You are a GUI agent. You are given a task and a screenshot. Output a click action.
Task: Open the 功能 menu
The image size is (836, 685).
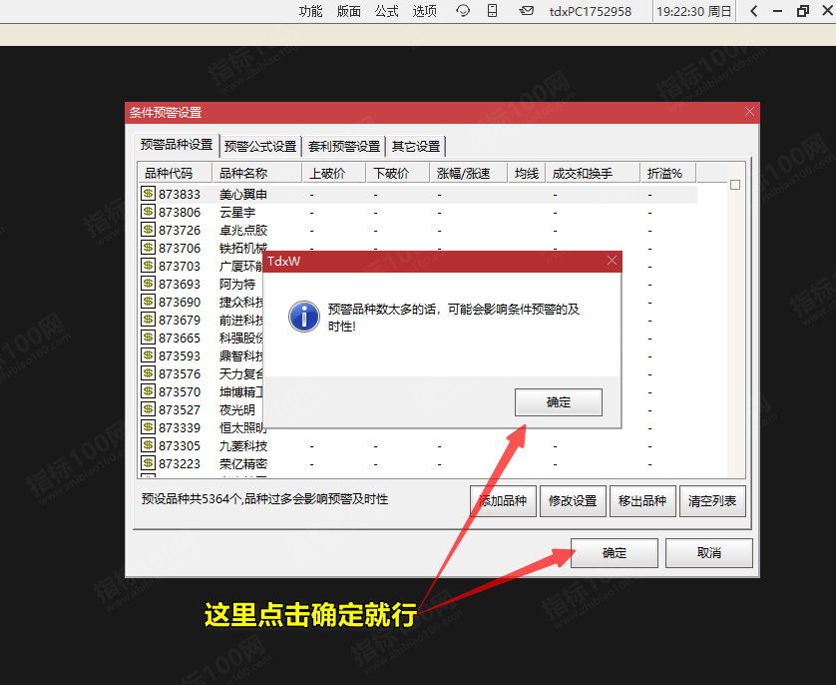coord(310,11)
